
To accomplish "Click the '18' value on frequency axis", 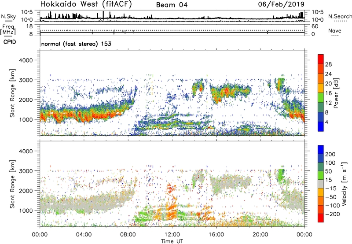I will 29,26.
